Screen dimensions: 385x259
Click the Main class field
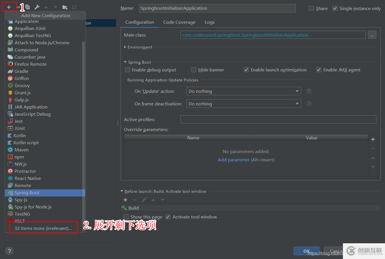(273, 35)
